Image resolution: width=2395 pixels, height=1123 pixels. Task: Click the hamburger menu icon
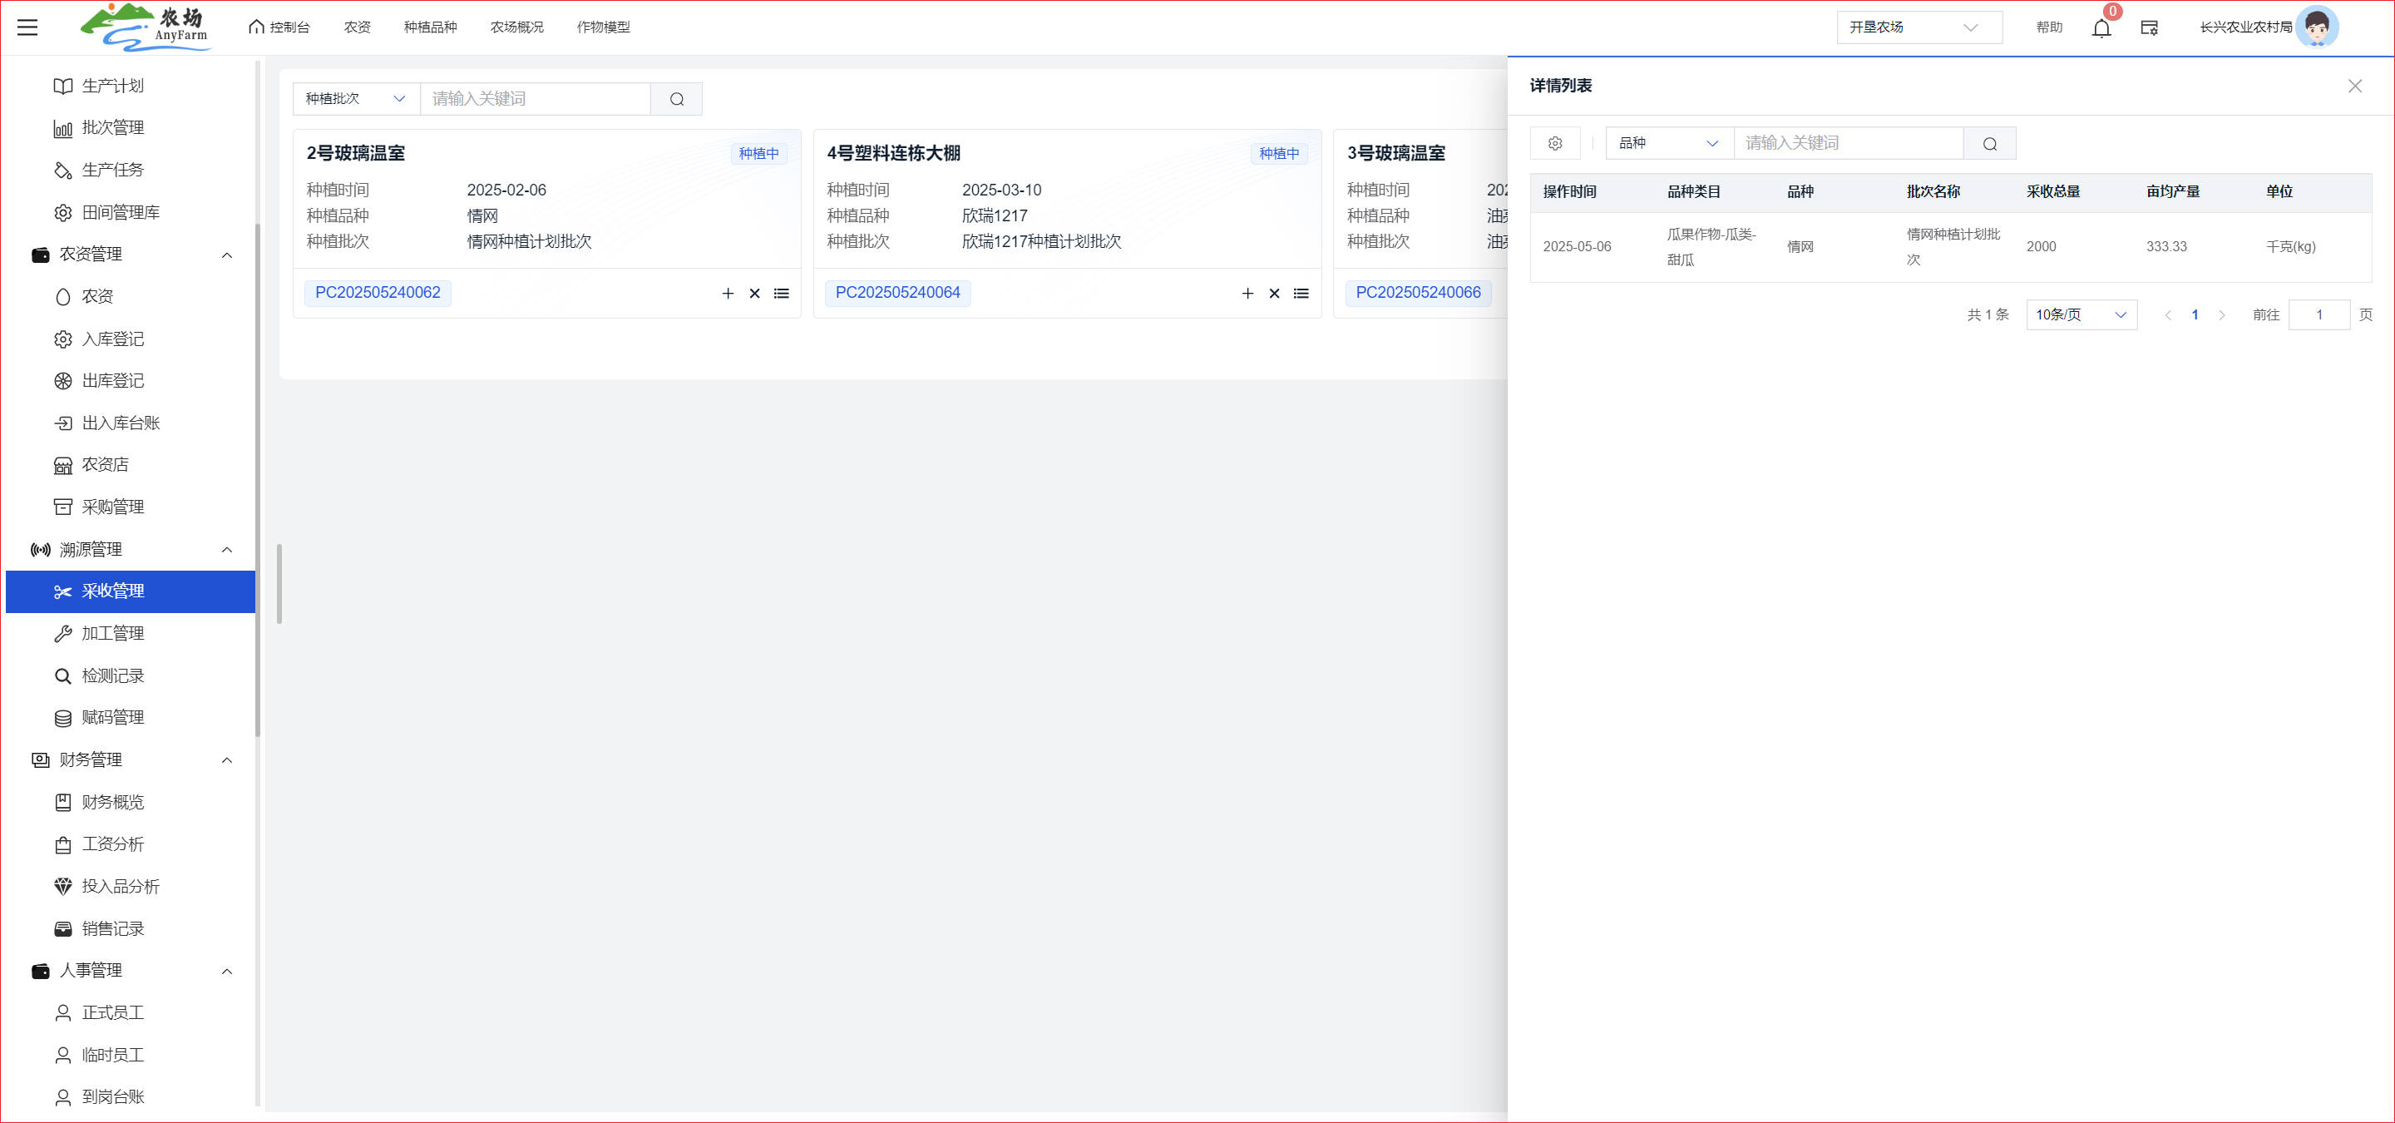28,27
